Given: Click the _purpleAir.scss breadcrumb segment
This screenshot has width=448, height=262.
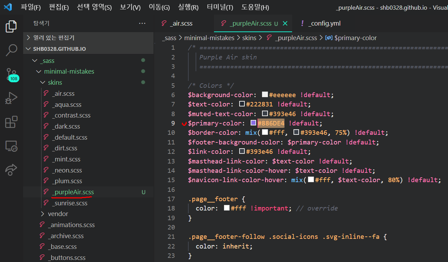Looking at the screenshot, I should tap(296, 38).
